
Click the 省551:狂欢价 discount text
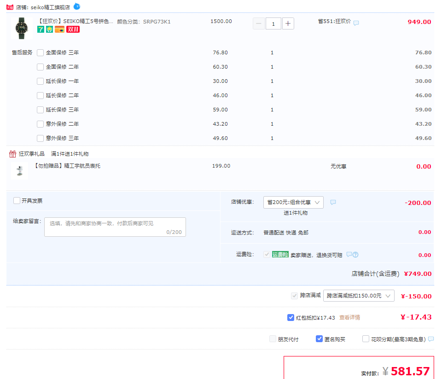(x=335, y=21)
